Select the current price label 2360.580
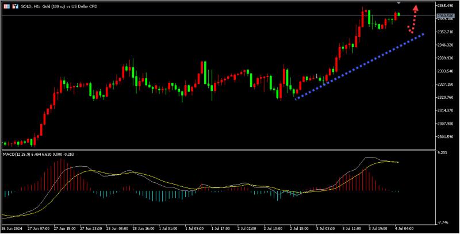This screenshot has width=460, height=234. point(445,16)
